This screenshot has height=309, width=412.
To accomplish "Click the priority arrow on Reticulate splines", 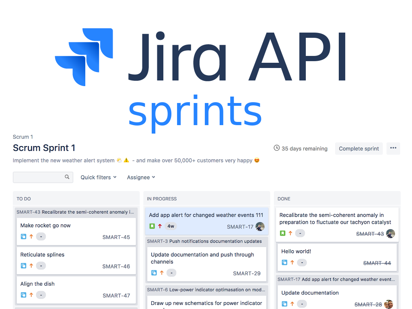I will click(x=31, y=266).
